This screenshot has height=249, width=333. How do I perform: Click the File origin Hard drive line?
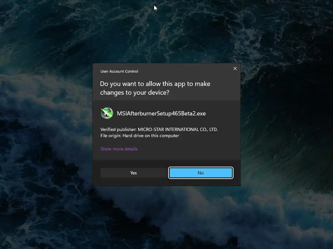pyautogui.click(x=140, y=136)
